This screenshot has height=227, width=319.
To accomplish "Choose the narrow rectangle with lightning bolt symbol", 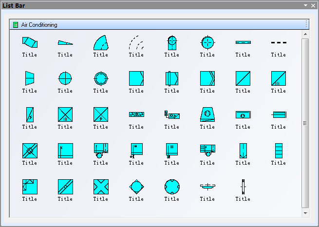I will tap(29, 114).
